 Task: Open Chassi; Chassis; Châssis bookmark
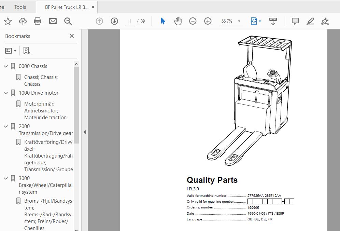41,81
